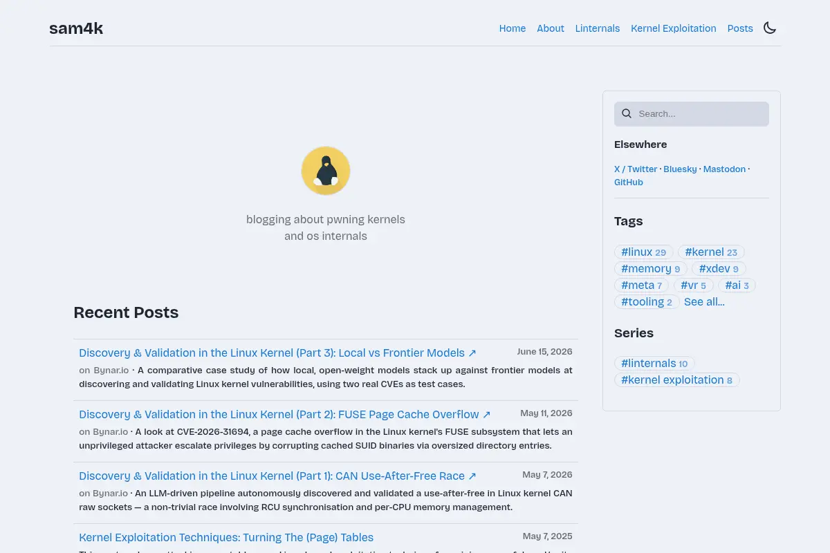Click the Series heading in sidebar
The width and height of the screenshot is (830, 553).
[634, 333]
